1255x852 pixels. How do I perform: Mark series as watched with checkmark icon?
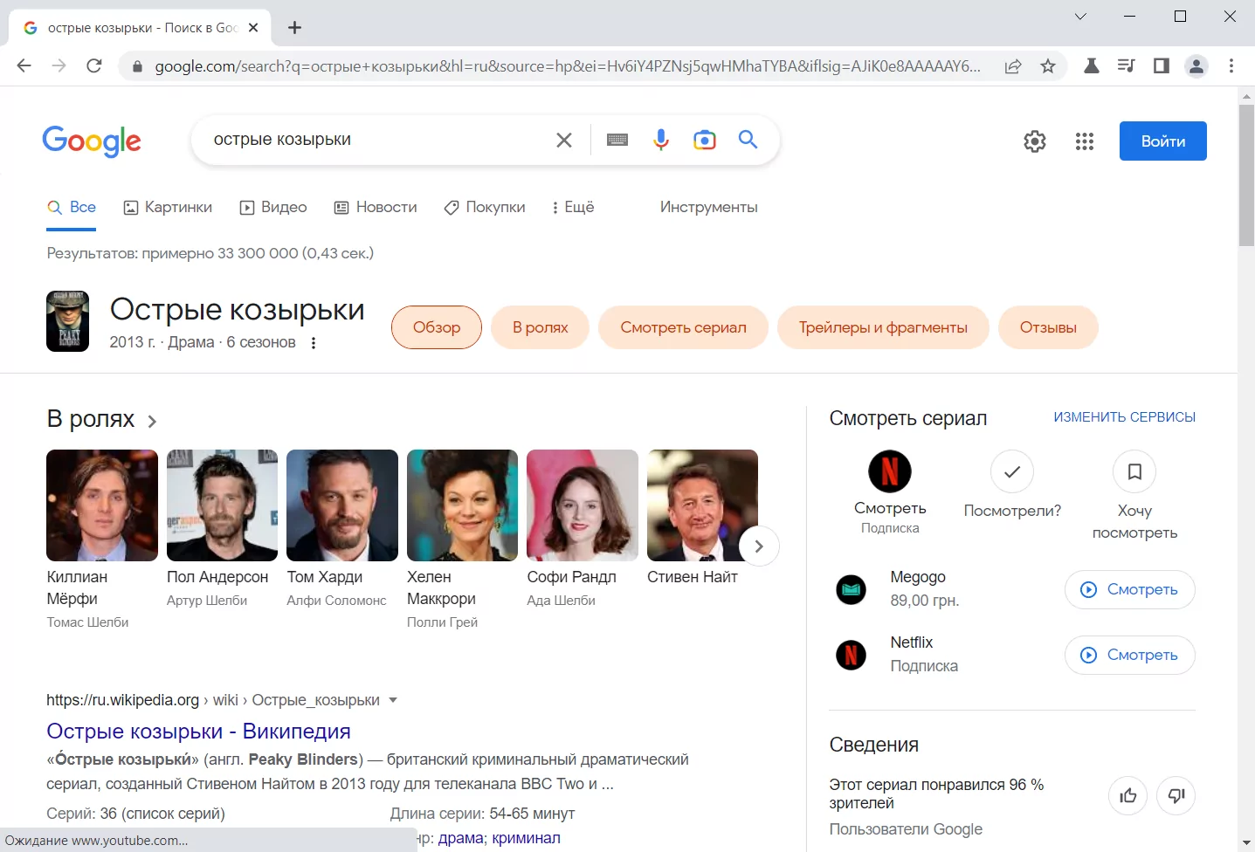click(1012, 471)
